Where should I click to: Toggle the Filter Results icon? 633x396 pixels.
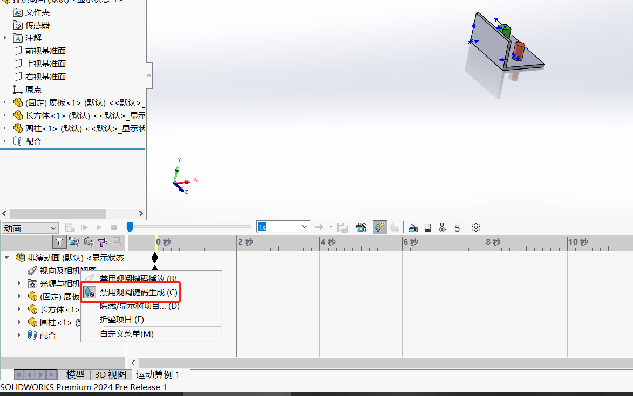coord(118,241)
